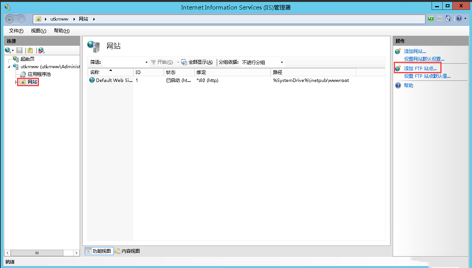The height and width of the screenshot is (268, 472).
Task: Click the Connections pane horizontal scrollbar thumb
Action: point(37,253)
